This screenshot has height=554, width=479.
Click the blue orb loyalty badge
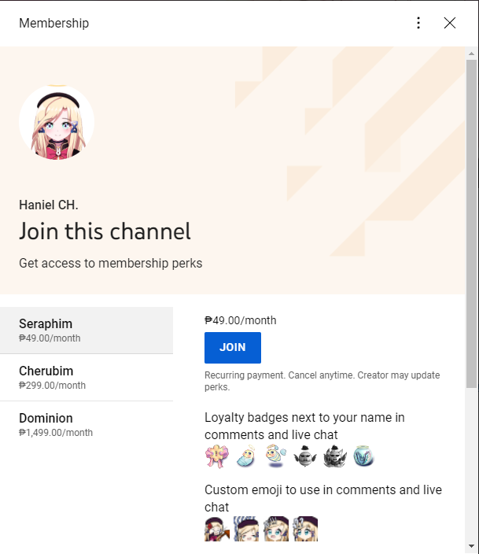click(x=364, y=456)
